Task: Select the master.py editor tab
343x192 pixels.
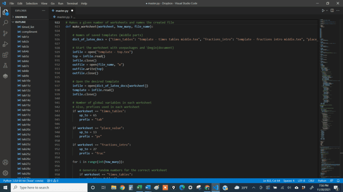Action: click(x=62, y=10)
